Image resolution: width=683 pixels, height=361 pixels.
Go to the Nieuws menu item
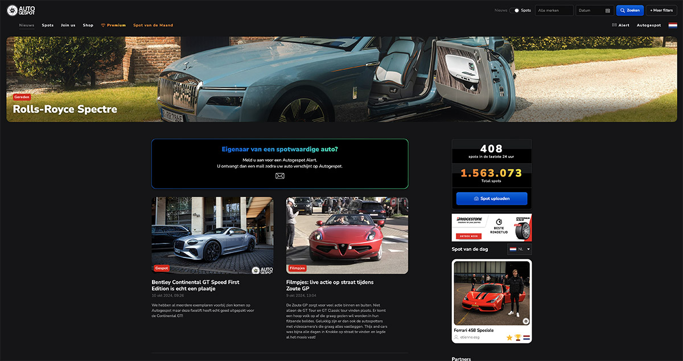coord(27,25)
